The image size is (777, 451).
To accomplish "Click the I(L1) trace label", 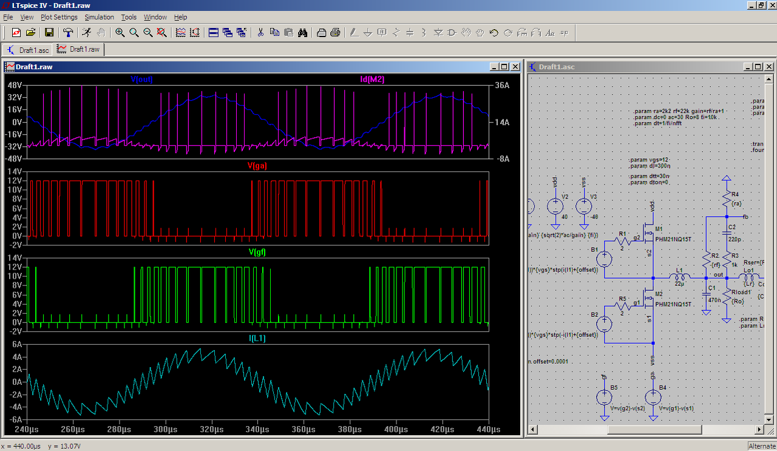I will (257, 338).
